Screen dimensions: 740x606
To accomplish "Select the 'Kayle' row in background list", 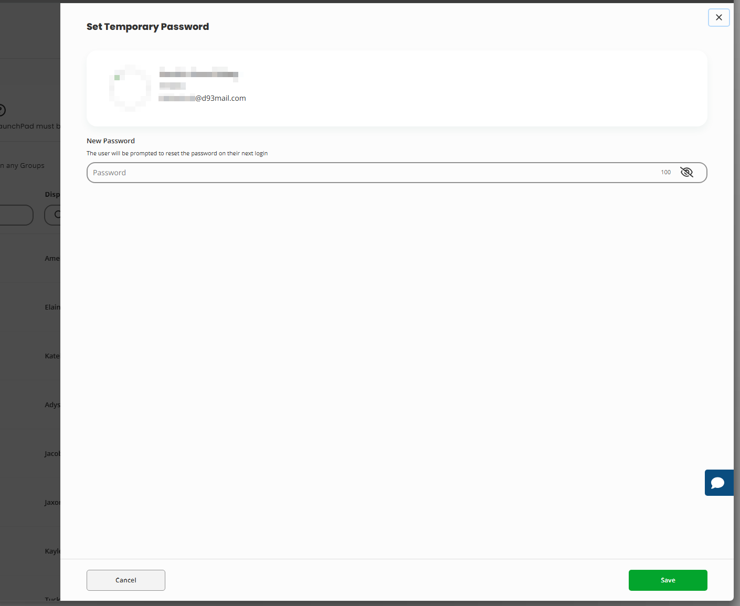I will click(52, 551).
